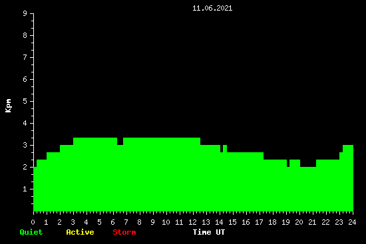The width and height of the screenshot is (366, 244).
Task: Click hour 18 on the time axis
Action: click(272, 222)
